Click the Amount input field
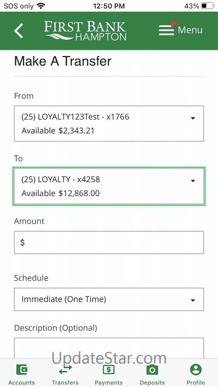This screenshot has width=218, height=387. 109,242
